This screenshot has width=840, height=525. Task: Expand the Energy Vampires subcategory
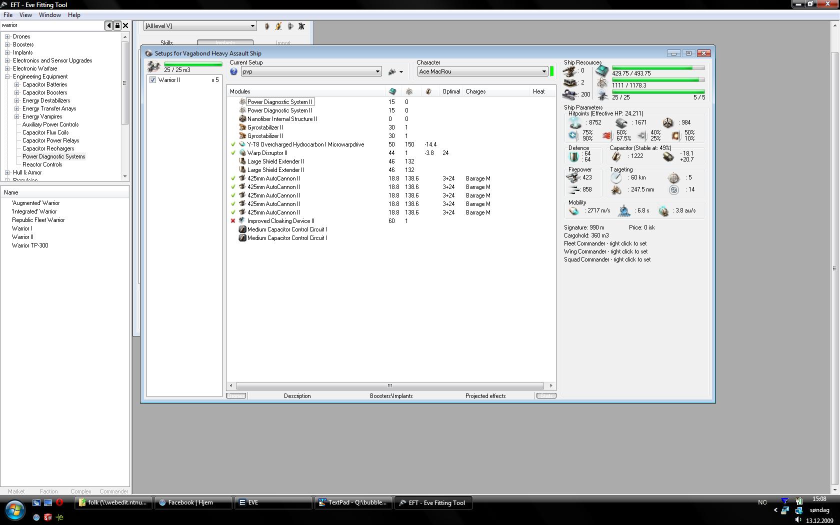17,116
